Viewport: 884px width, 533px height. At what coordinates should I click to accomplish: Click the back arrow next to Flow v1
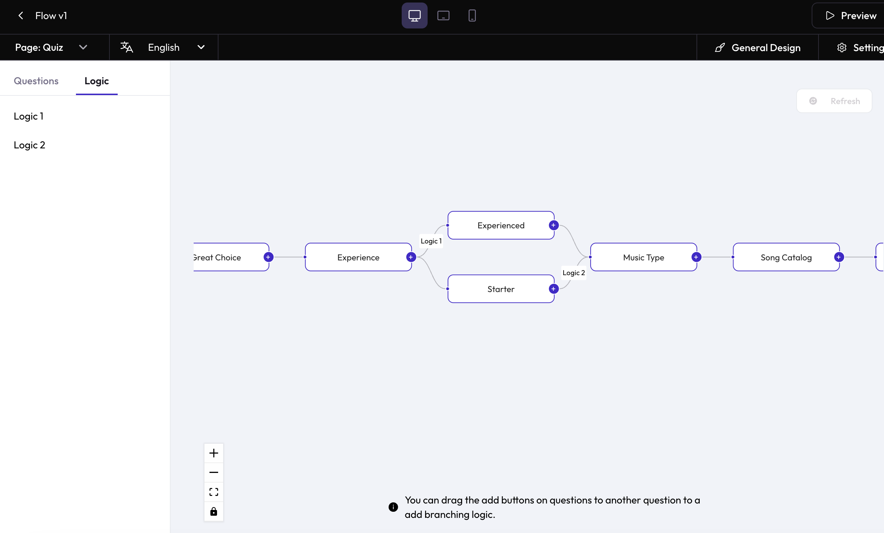point(21,15)
